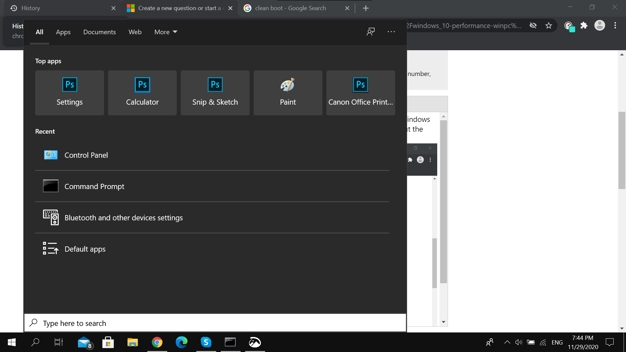Open Chrome Extensions puzzle icon
626x352 pixels.
tap(584, 25)
